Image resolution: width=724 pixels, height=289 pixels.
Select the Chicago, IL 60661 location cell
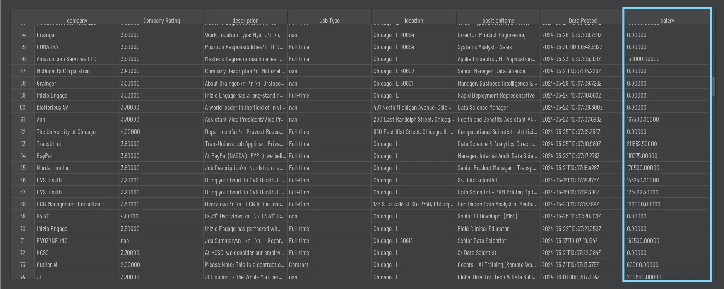(414, 83)
